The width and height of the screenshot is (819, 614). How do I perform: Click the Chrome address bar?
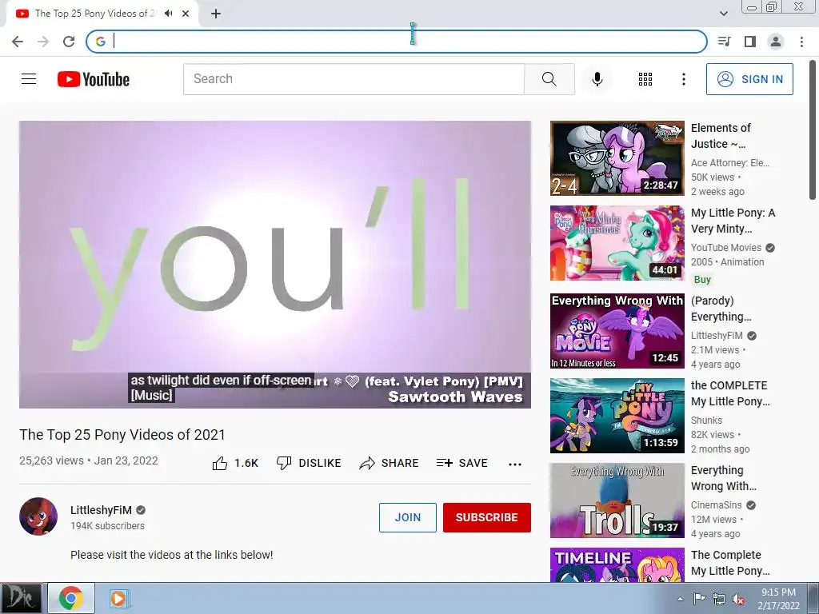coord(397,42)
